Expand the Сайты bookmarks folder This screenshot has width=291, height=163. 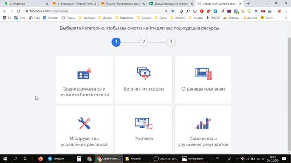[x=161, y=18]
